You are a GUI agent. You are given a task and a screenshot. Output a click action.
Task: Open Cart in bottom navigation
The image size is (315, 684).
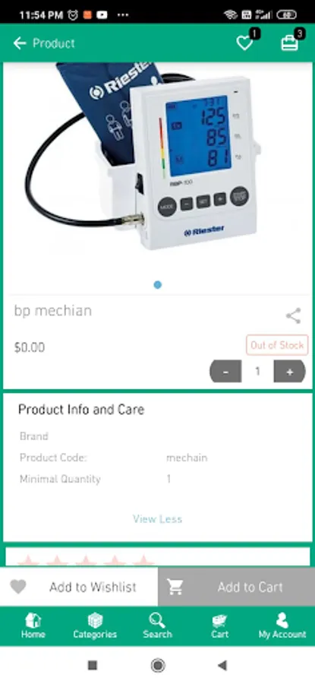pos(219,626)
